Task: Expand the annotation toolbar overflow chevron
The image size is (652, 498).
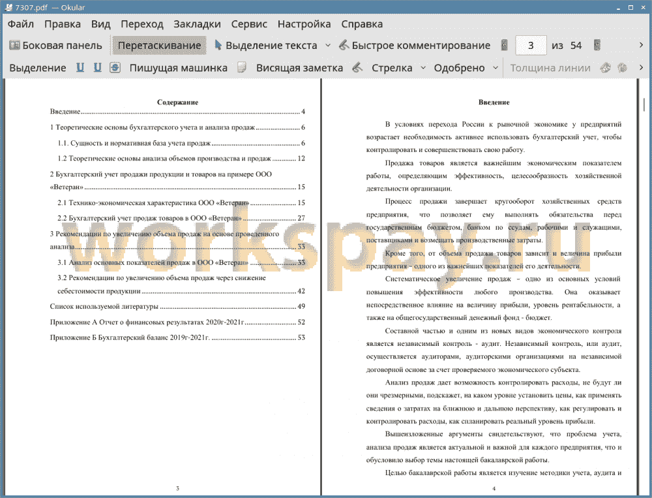Action: (x=641, y=67)
